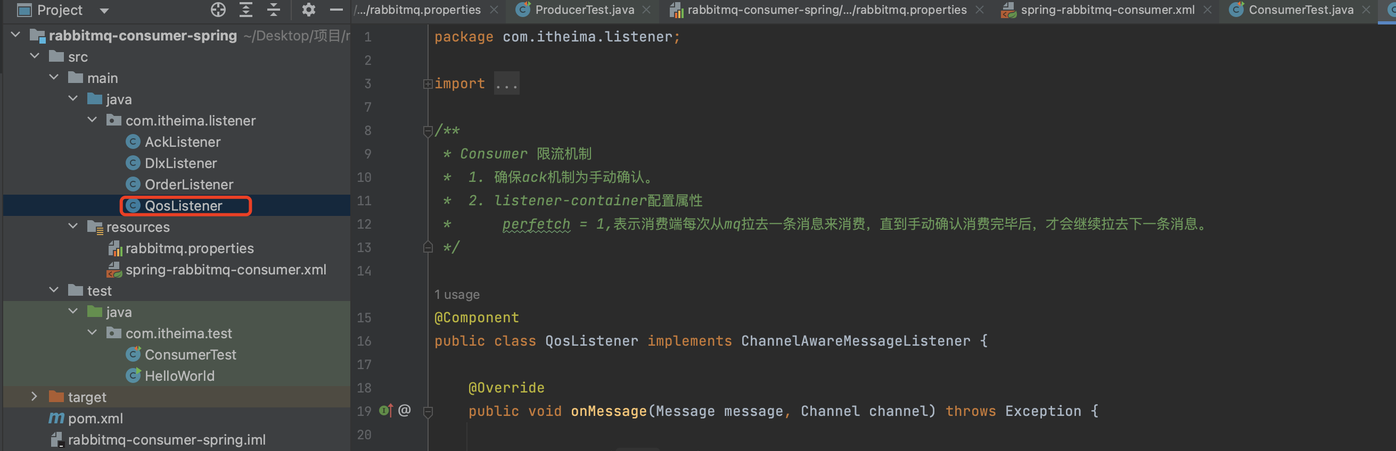Click the Collapse All icon in Project toolbar
The image size is (1396, 451).
(273, 10)
